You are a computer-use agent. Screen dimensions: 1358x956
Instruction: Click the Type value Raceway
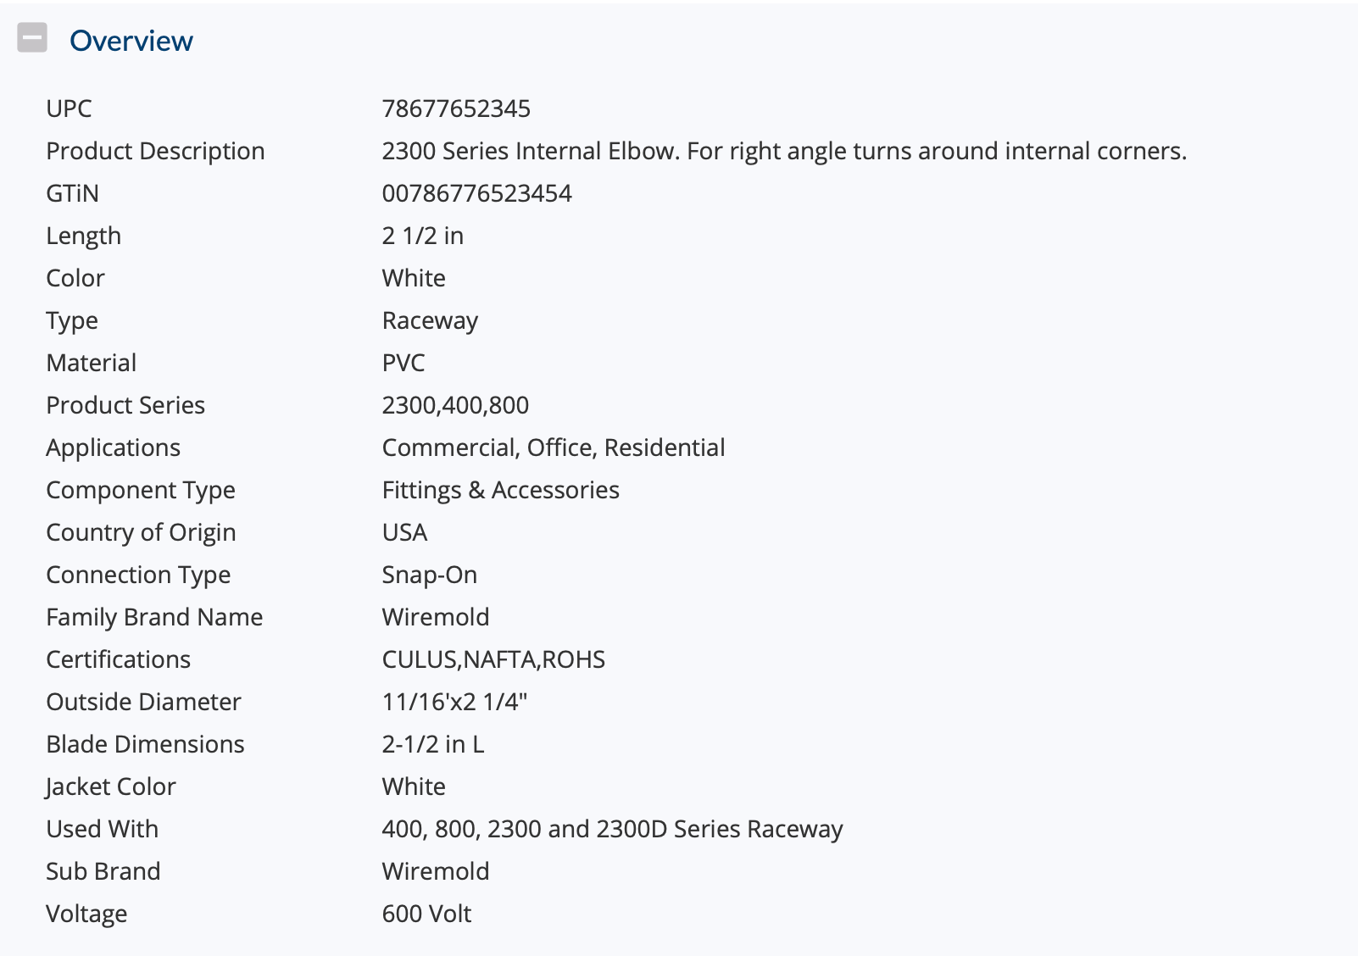click(430, 321)
